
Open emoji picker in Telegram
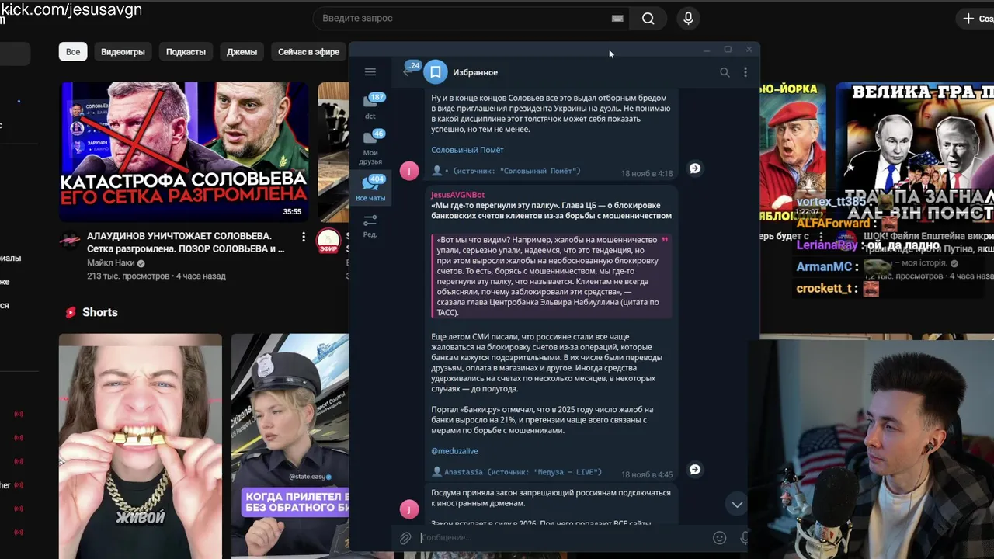click(720, 537)
